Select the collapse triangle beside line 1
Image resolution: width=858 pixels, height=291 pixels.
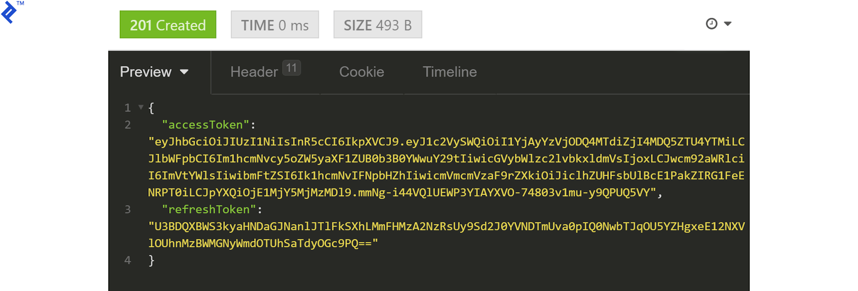click(x=139, y=107)
